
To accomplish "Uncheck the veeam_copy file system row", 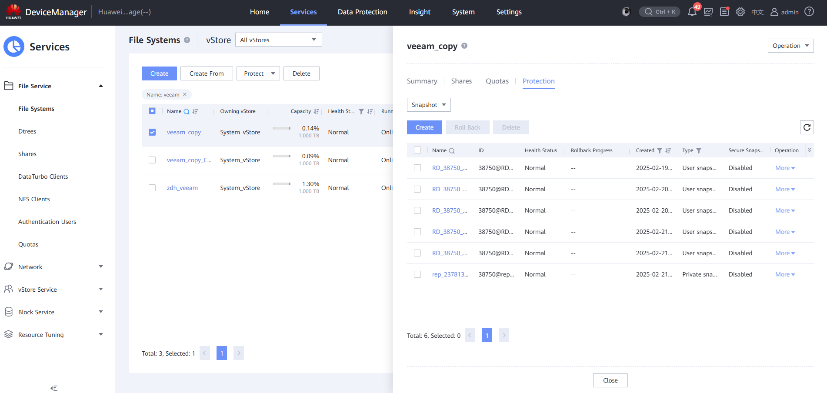I will pos(152,132).
